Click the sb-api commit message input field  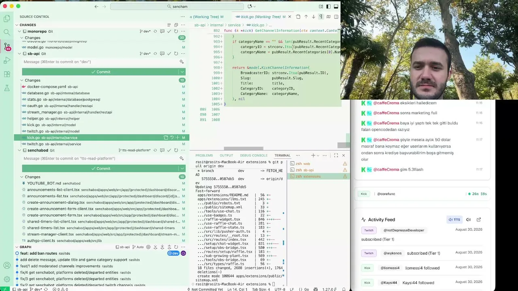point(100,62)
